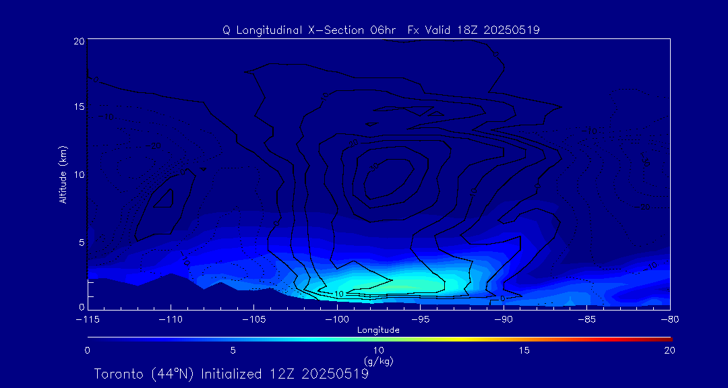Click the "Fx Valid 18Z 20250519" title text
This screenshot has height=388, width=728.
474,30
